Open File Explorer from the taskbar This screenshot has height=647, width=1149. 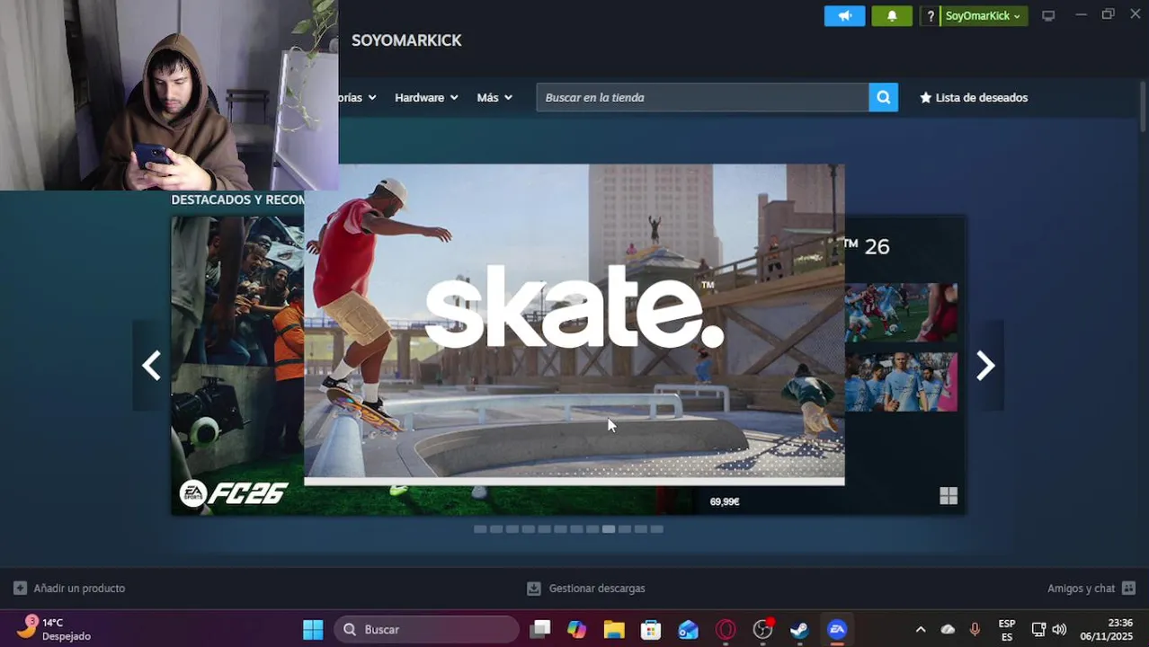click(x=614, y=630)
